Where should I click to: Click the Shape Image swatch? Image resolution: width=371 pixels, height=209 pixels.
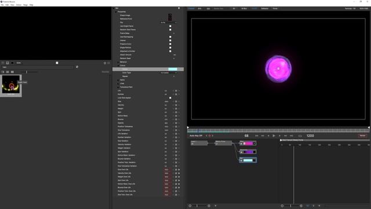(x=170, y=16)
